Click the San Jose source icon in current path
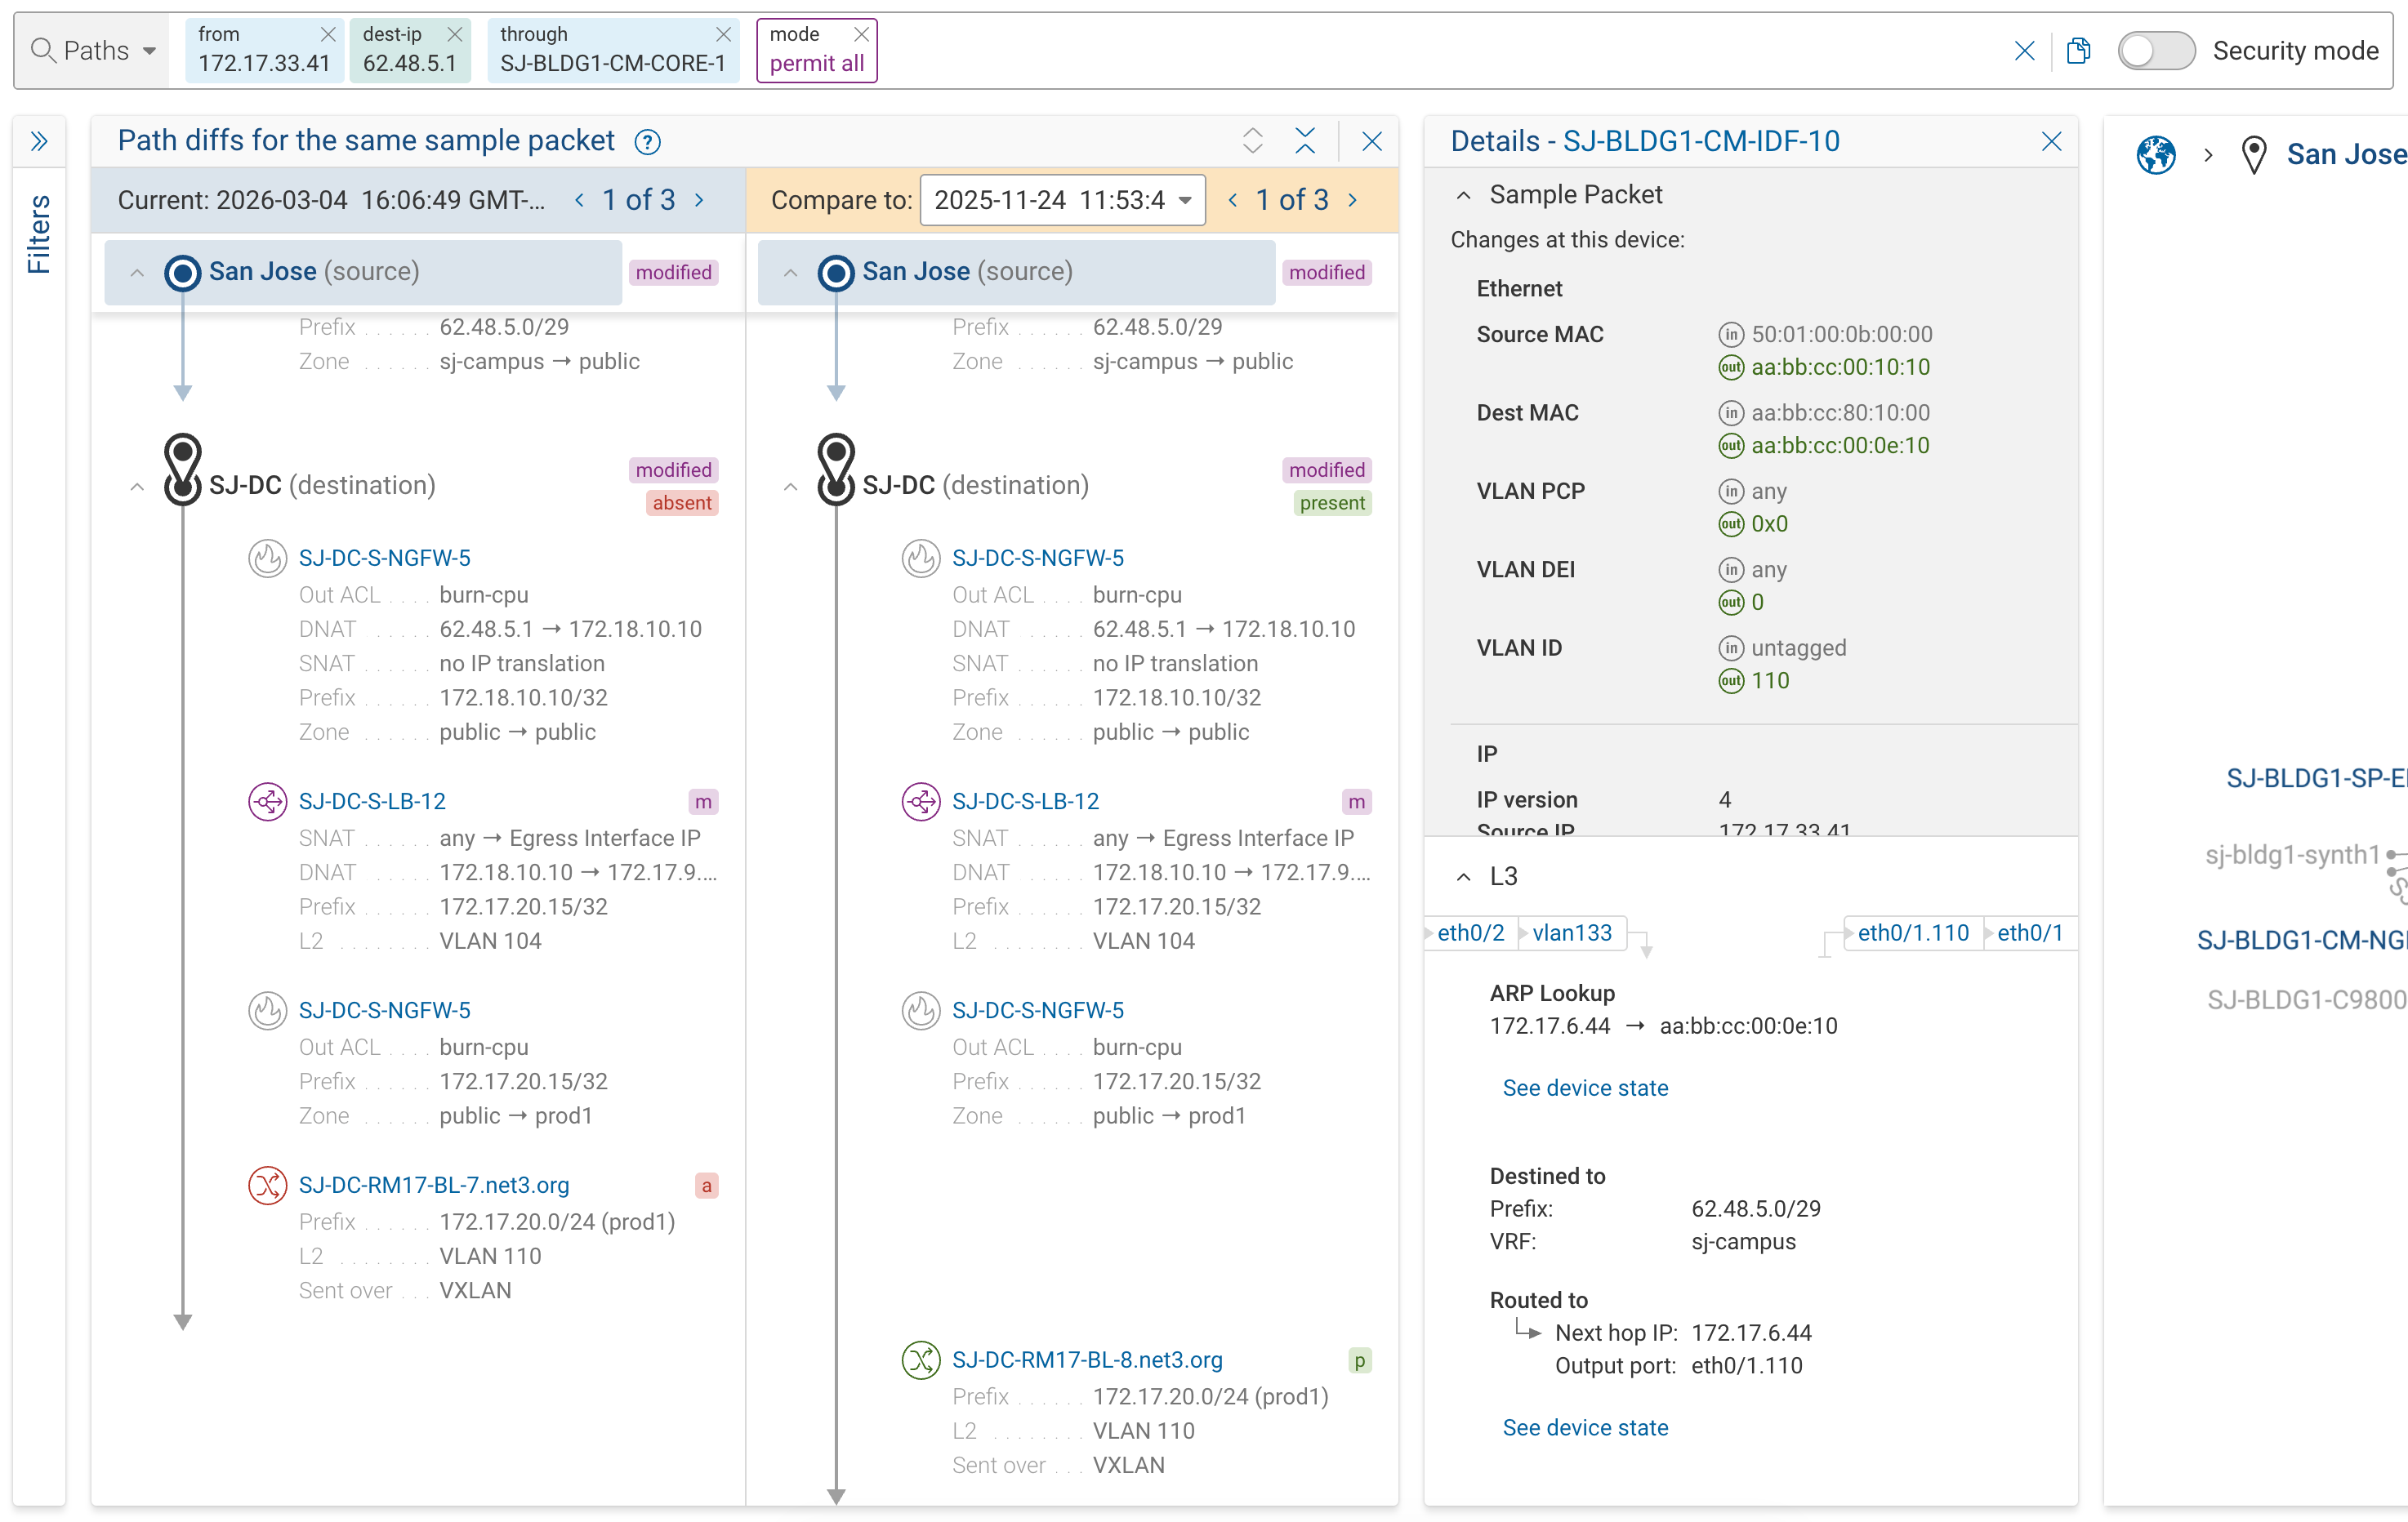The image size is (2408, 1522). [183, 273]
